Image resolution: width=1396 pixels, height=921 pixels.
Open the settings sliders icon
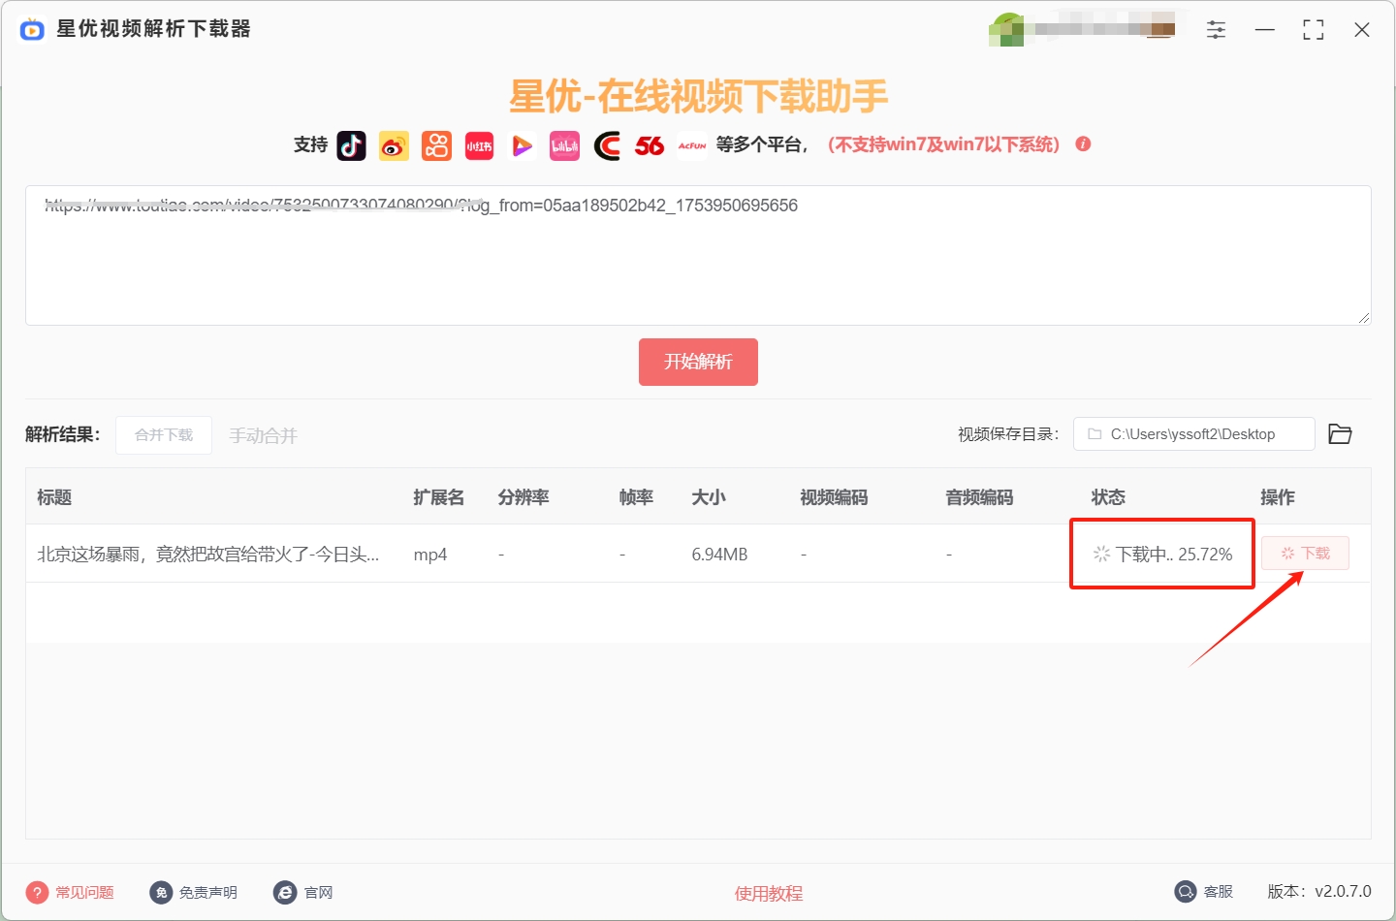[x=1216, y=30]
